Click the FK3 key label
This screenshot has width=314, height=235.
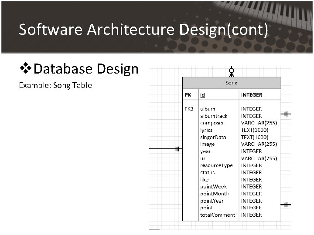pos(189,109)
